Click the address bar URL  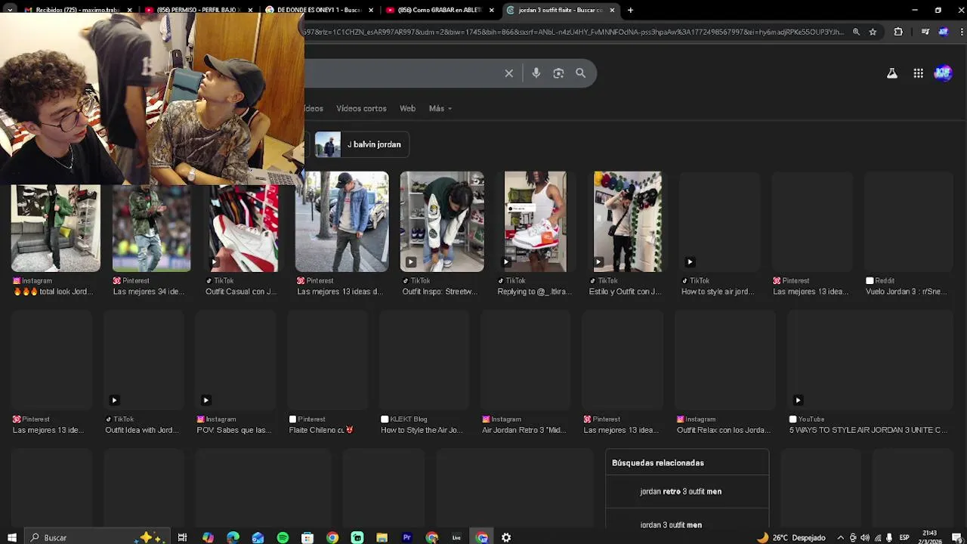pyautogui.click(x=574, y=32)
